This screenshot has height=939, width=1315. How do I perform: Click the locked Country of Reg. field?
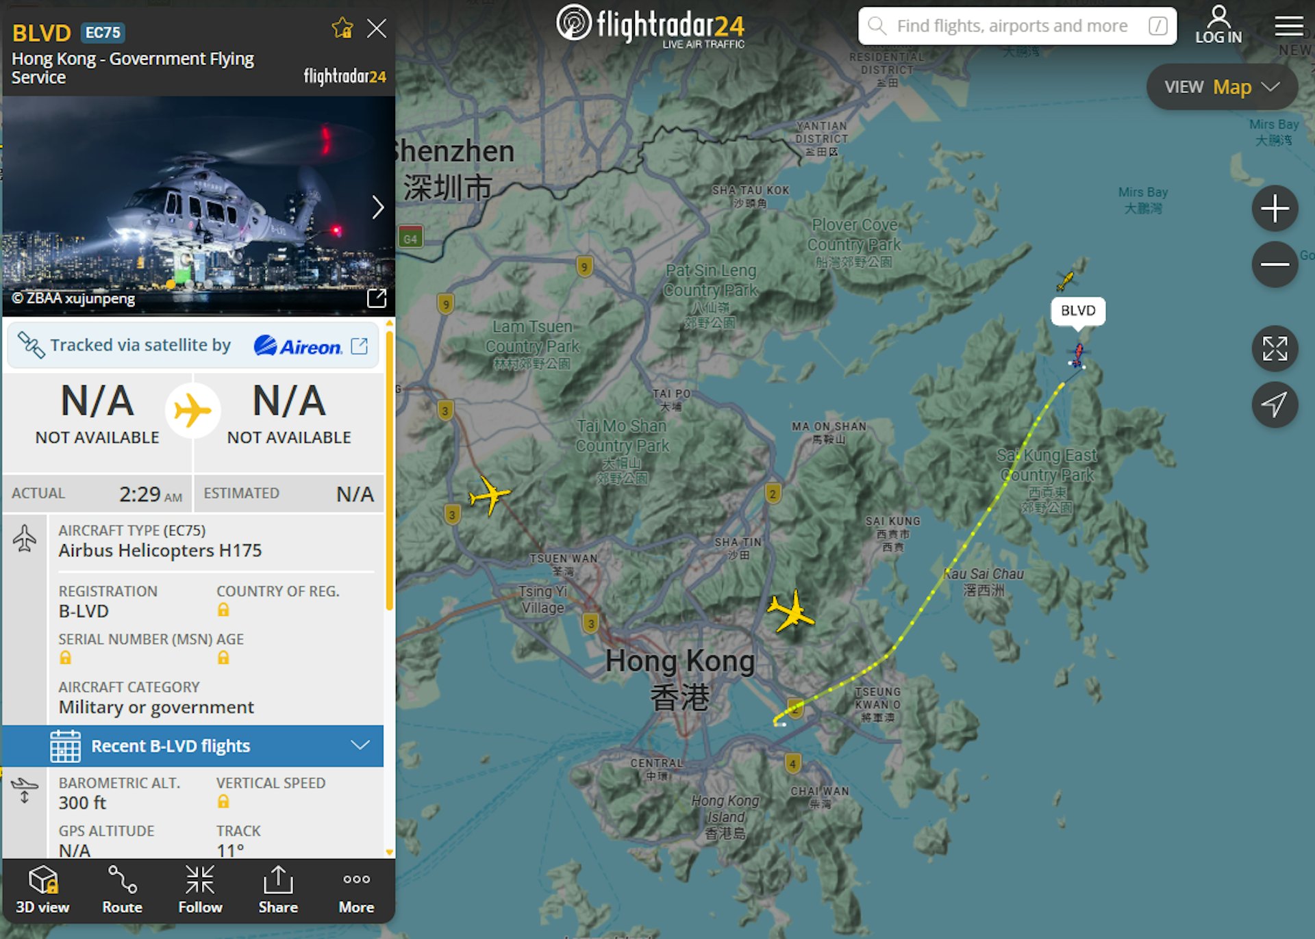(223, 610)
